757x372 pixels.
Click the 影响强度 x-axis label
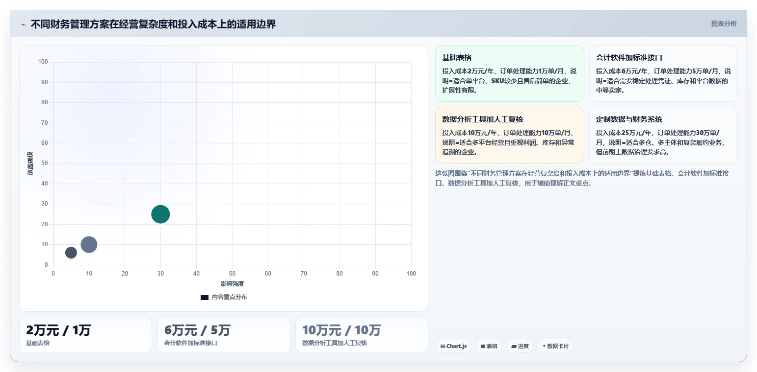tap(232, 284)
